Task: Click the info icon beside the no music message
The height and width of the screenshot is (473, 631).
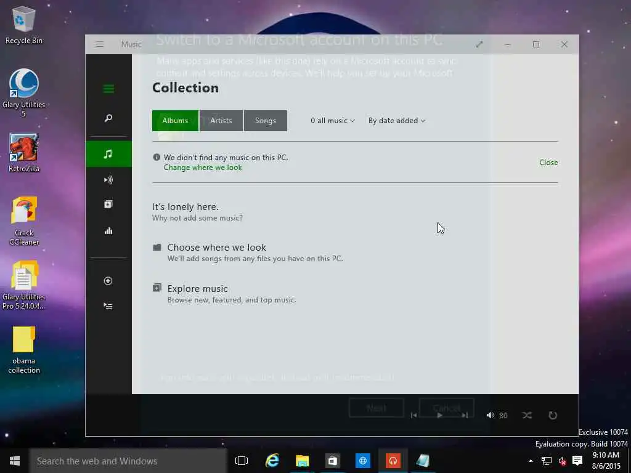Action: [157, 157]
